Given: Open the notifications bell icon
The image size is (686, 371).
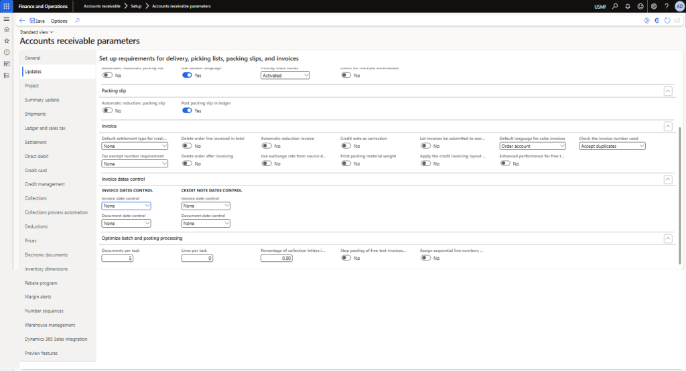Looking at the screenshot, I should [628, 5].
